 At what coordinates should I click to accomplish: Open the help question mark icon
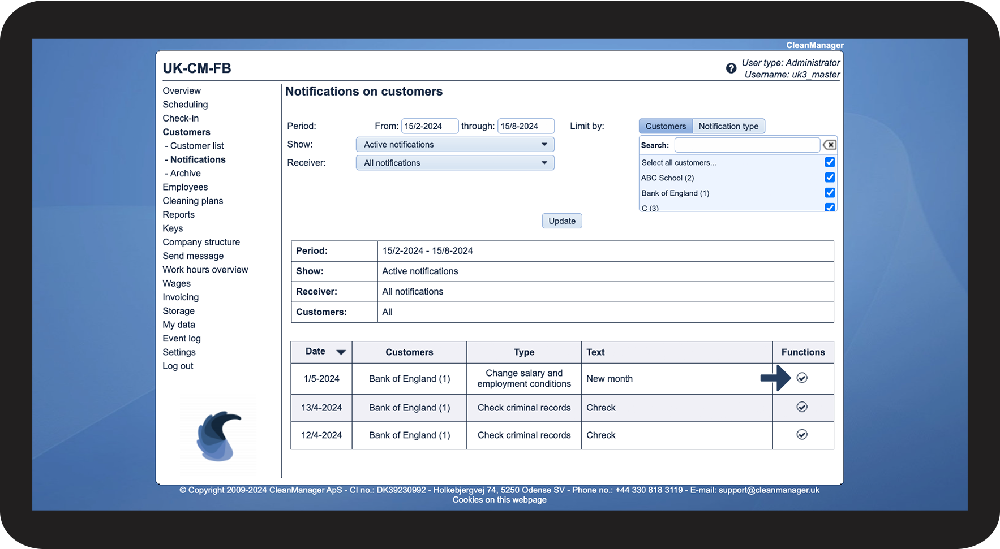[731, 68]
